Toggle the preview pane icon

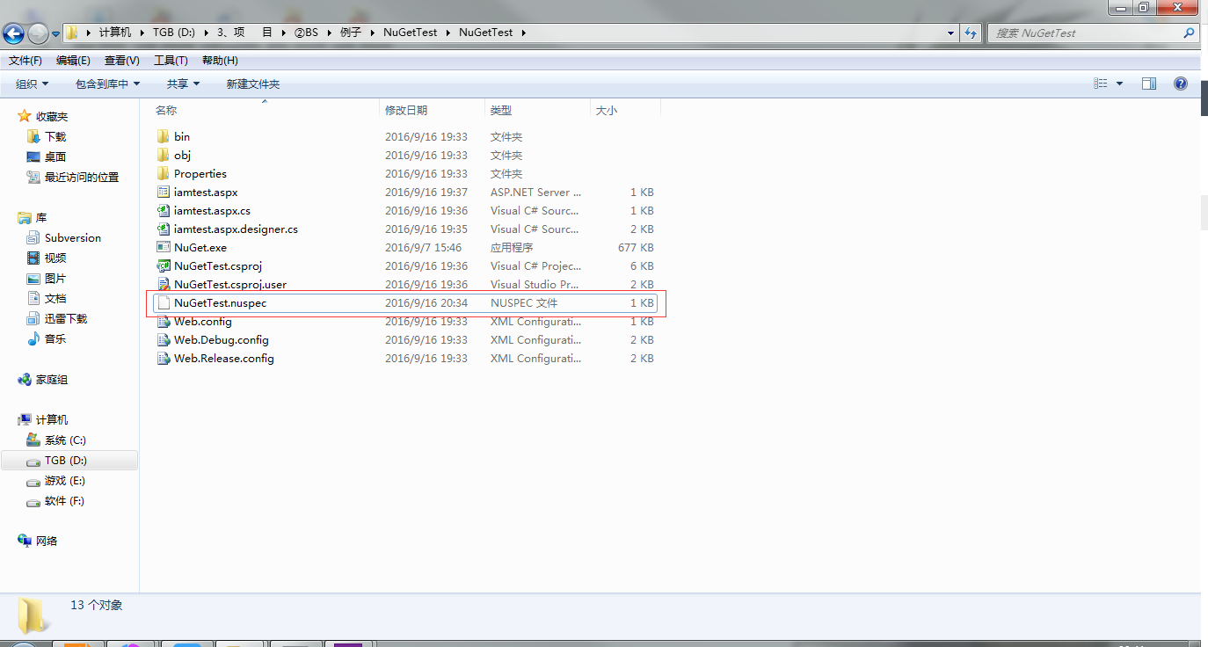click(1148, 84)
